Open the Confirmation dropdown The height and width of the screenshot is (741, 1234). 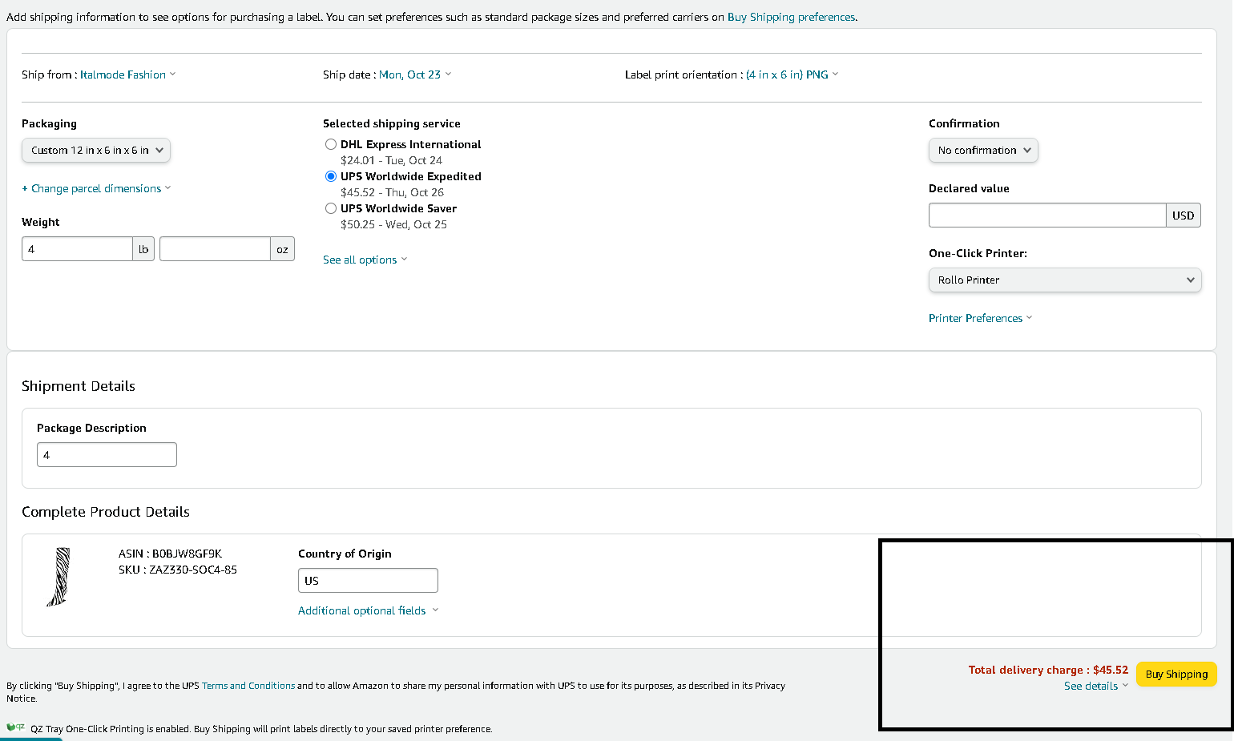pyautogui.click(x=983, y=150)
